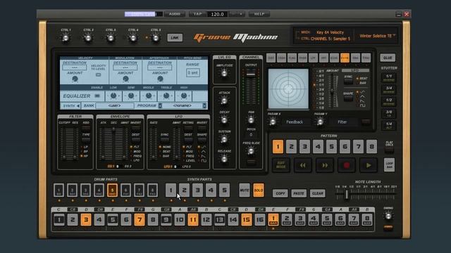Open the Bank <user> selector
This screenshot has height=253, width=451.
coord(115,105)
